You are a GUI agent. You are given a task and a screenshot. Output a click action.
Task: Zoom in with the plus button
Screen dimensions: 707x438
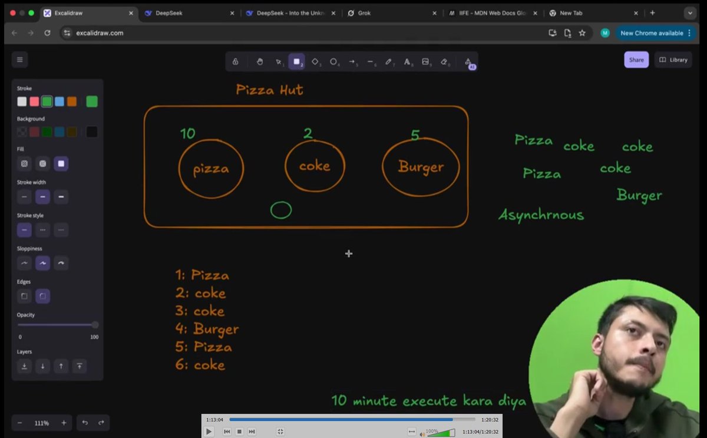click(x=64, y=423)
